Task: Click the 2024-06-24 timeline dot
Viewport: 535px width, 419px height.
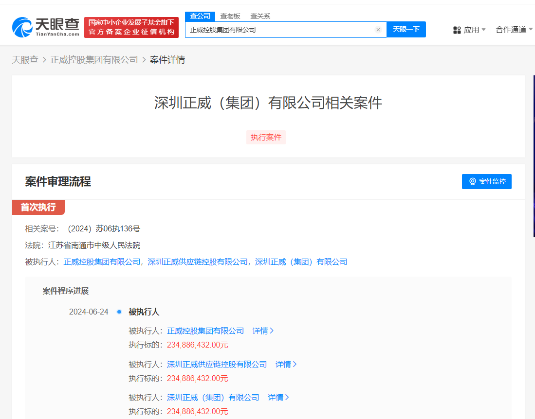Action: click(x=119, y=312)
